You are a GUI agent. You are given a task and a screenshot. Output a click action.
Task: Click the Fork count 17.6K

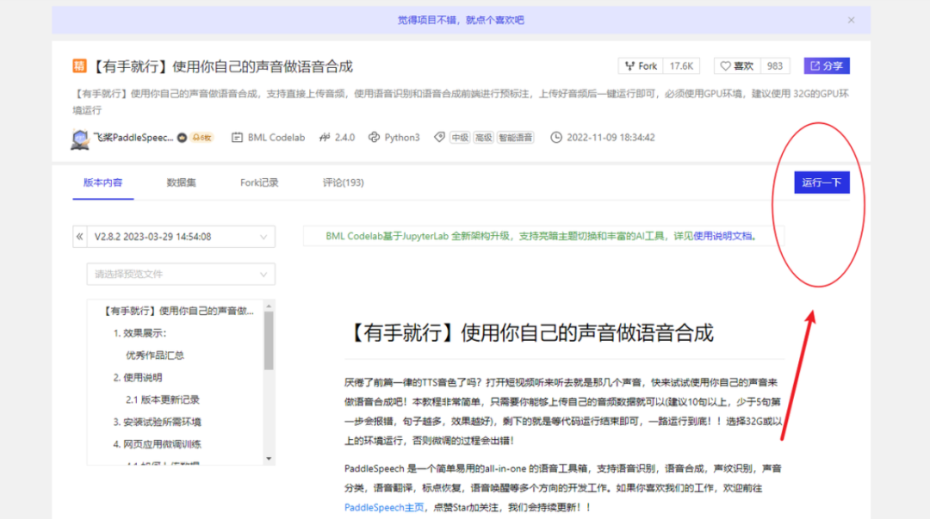tap(681, 65)
